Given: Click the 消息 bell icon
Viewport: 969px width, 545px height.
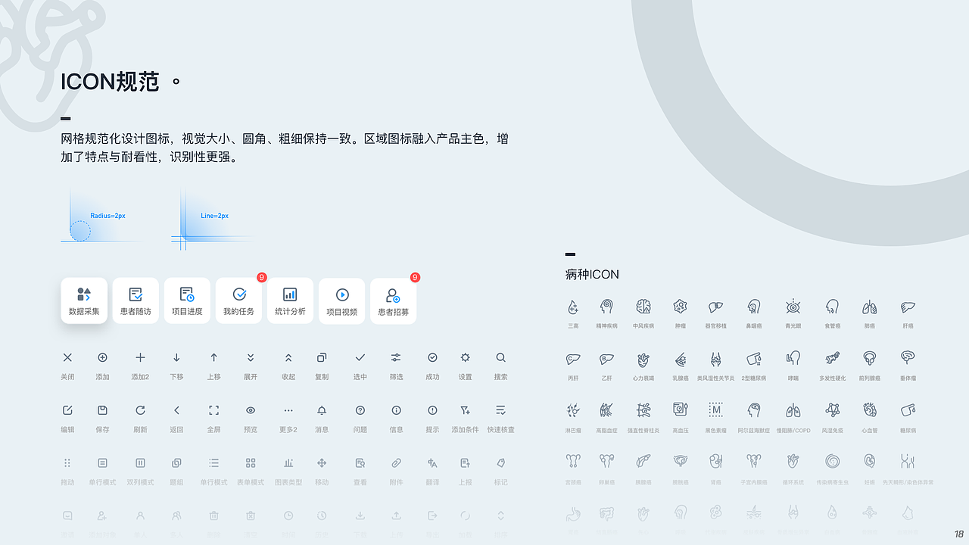Looking at the screenshot, I should point(322,410).
